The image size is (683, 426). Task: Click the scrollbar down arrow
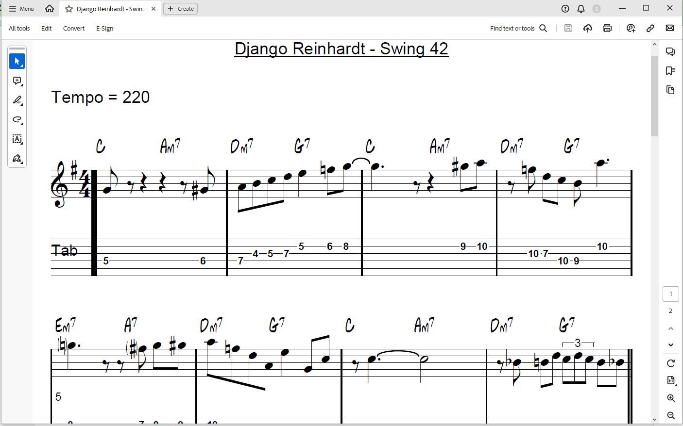coord(655,420)
